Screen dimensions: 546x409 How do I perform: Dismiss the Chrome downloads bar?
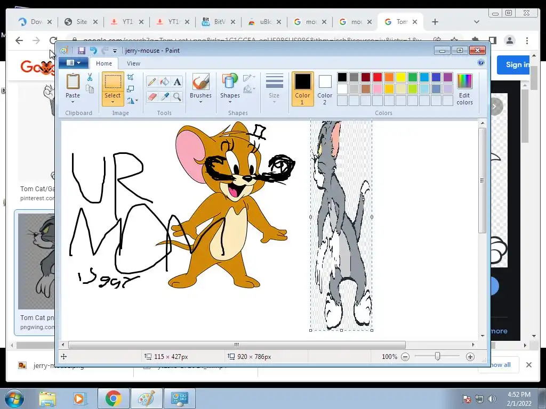[529, 364]
